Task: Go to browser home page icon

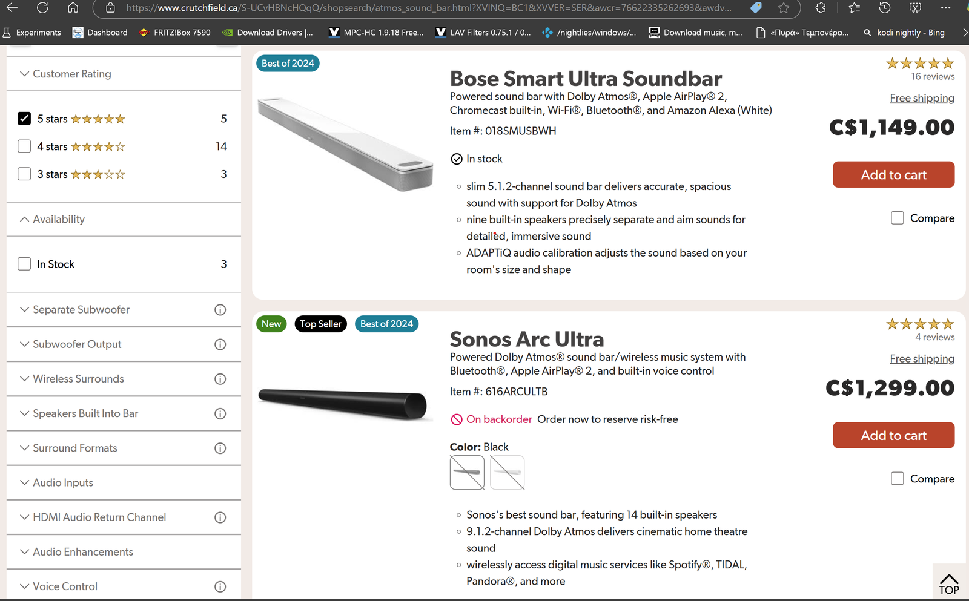Action: tap(73, 8)
